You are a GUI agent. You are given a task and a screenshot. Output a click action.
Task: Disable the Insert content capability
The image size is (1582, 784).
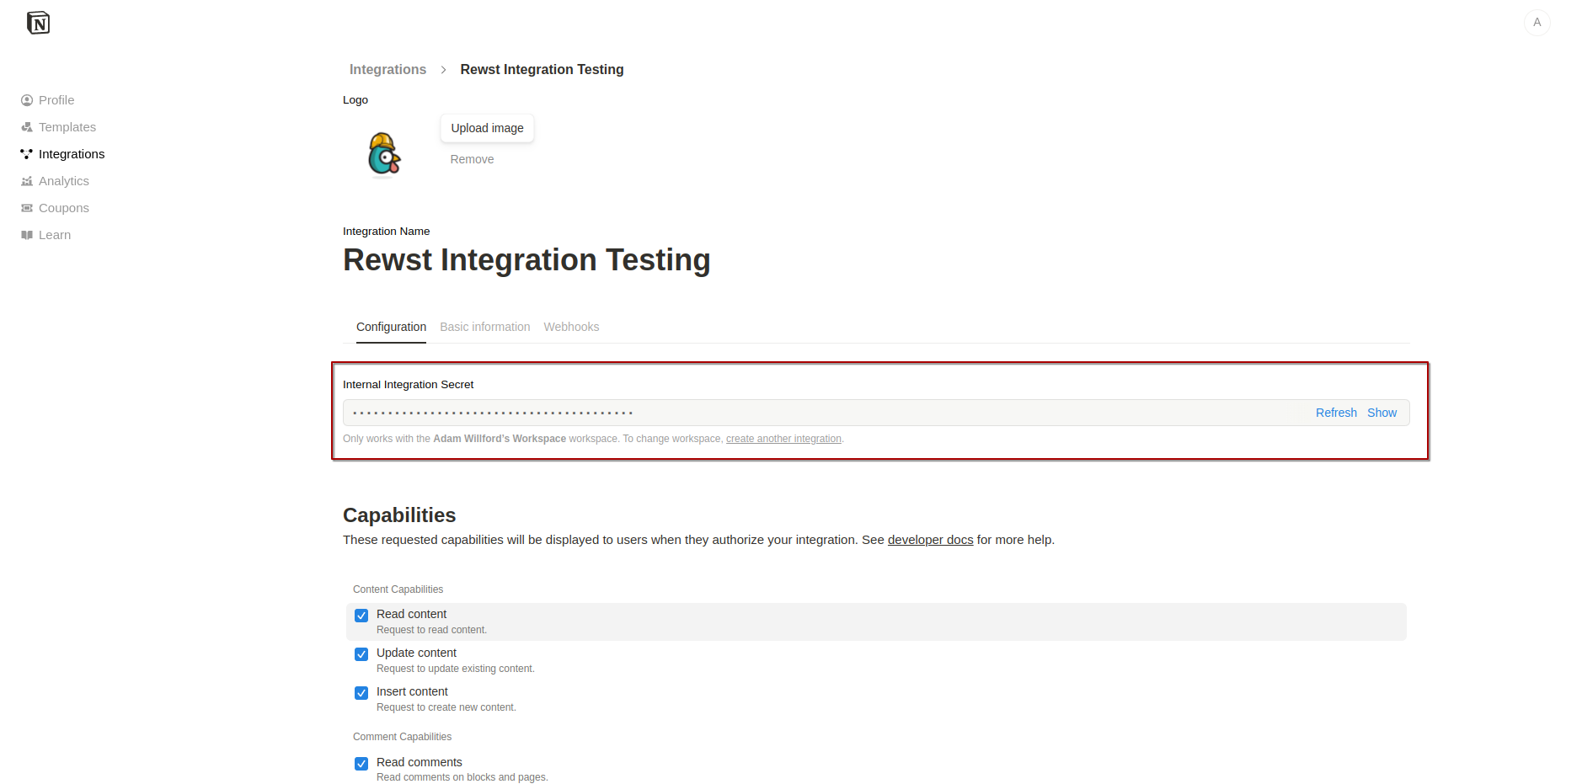361,693
